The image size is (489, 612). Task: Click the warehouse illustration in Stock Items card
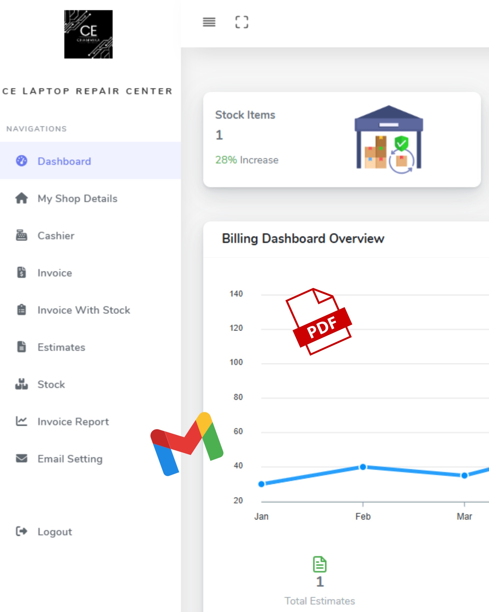[x=389, y=140]
